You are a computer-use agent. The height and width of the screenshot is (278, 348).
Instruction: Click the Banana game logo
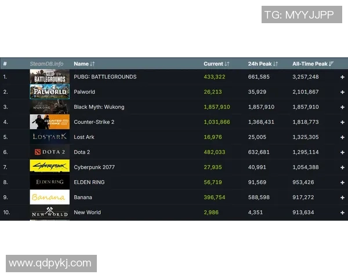[49, 197]
